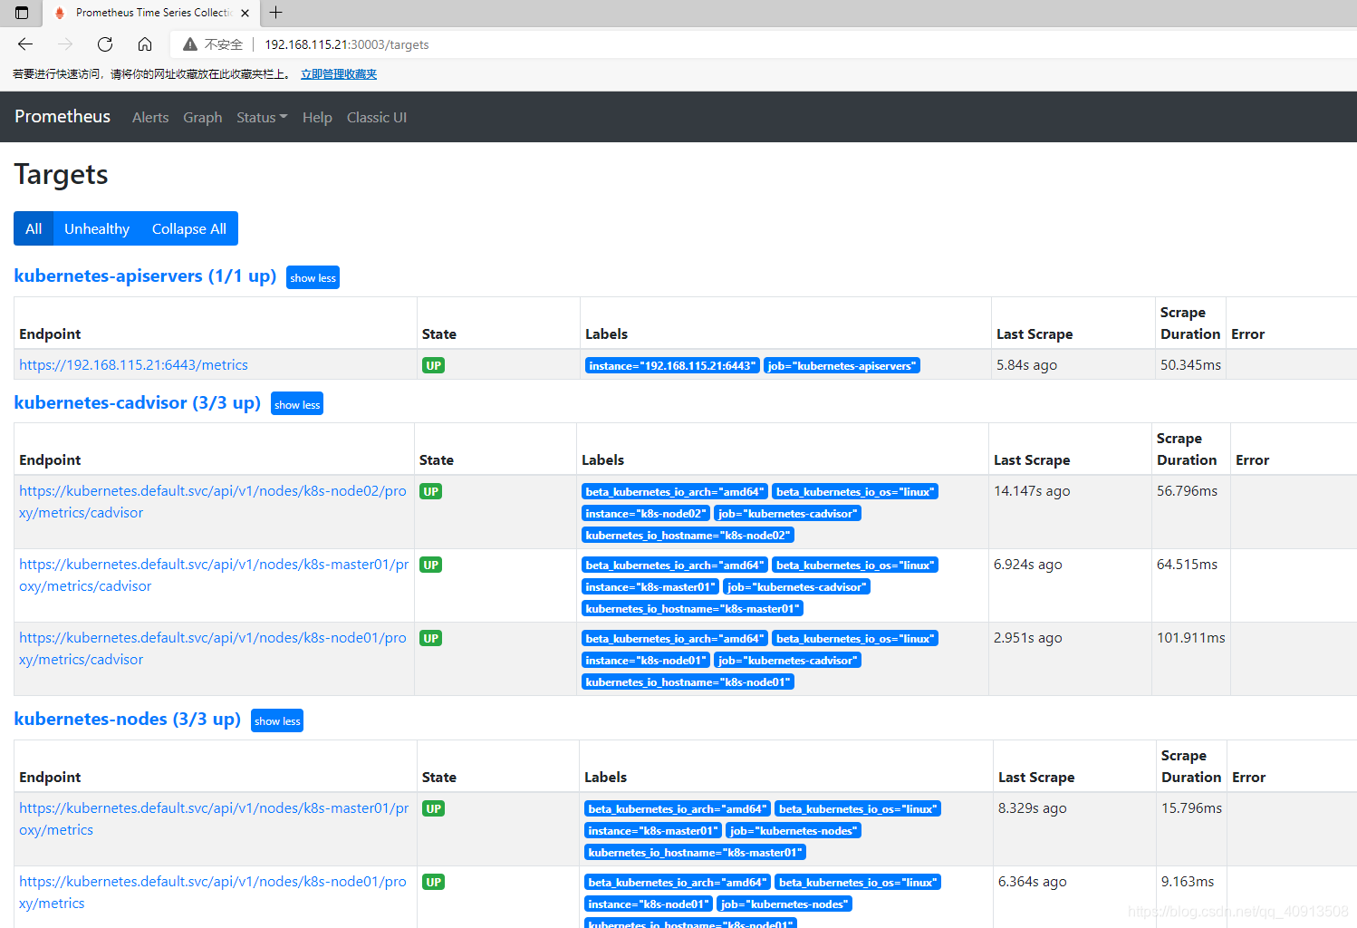
Task: Open the kubernetes-cadvisor (3/3 up) heading link
Action: (x=138, y=403)
